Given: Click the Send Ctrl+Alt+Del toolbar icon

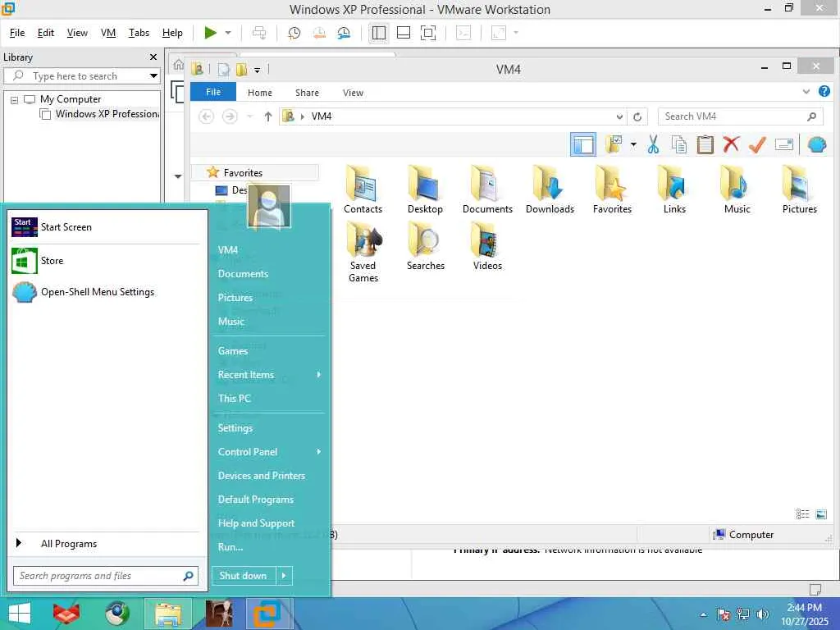Looking at the screenshot, I should [259, 33].
